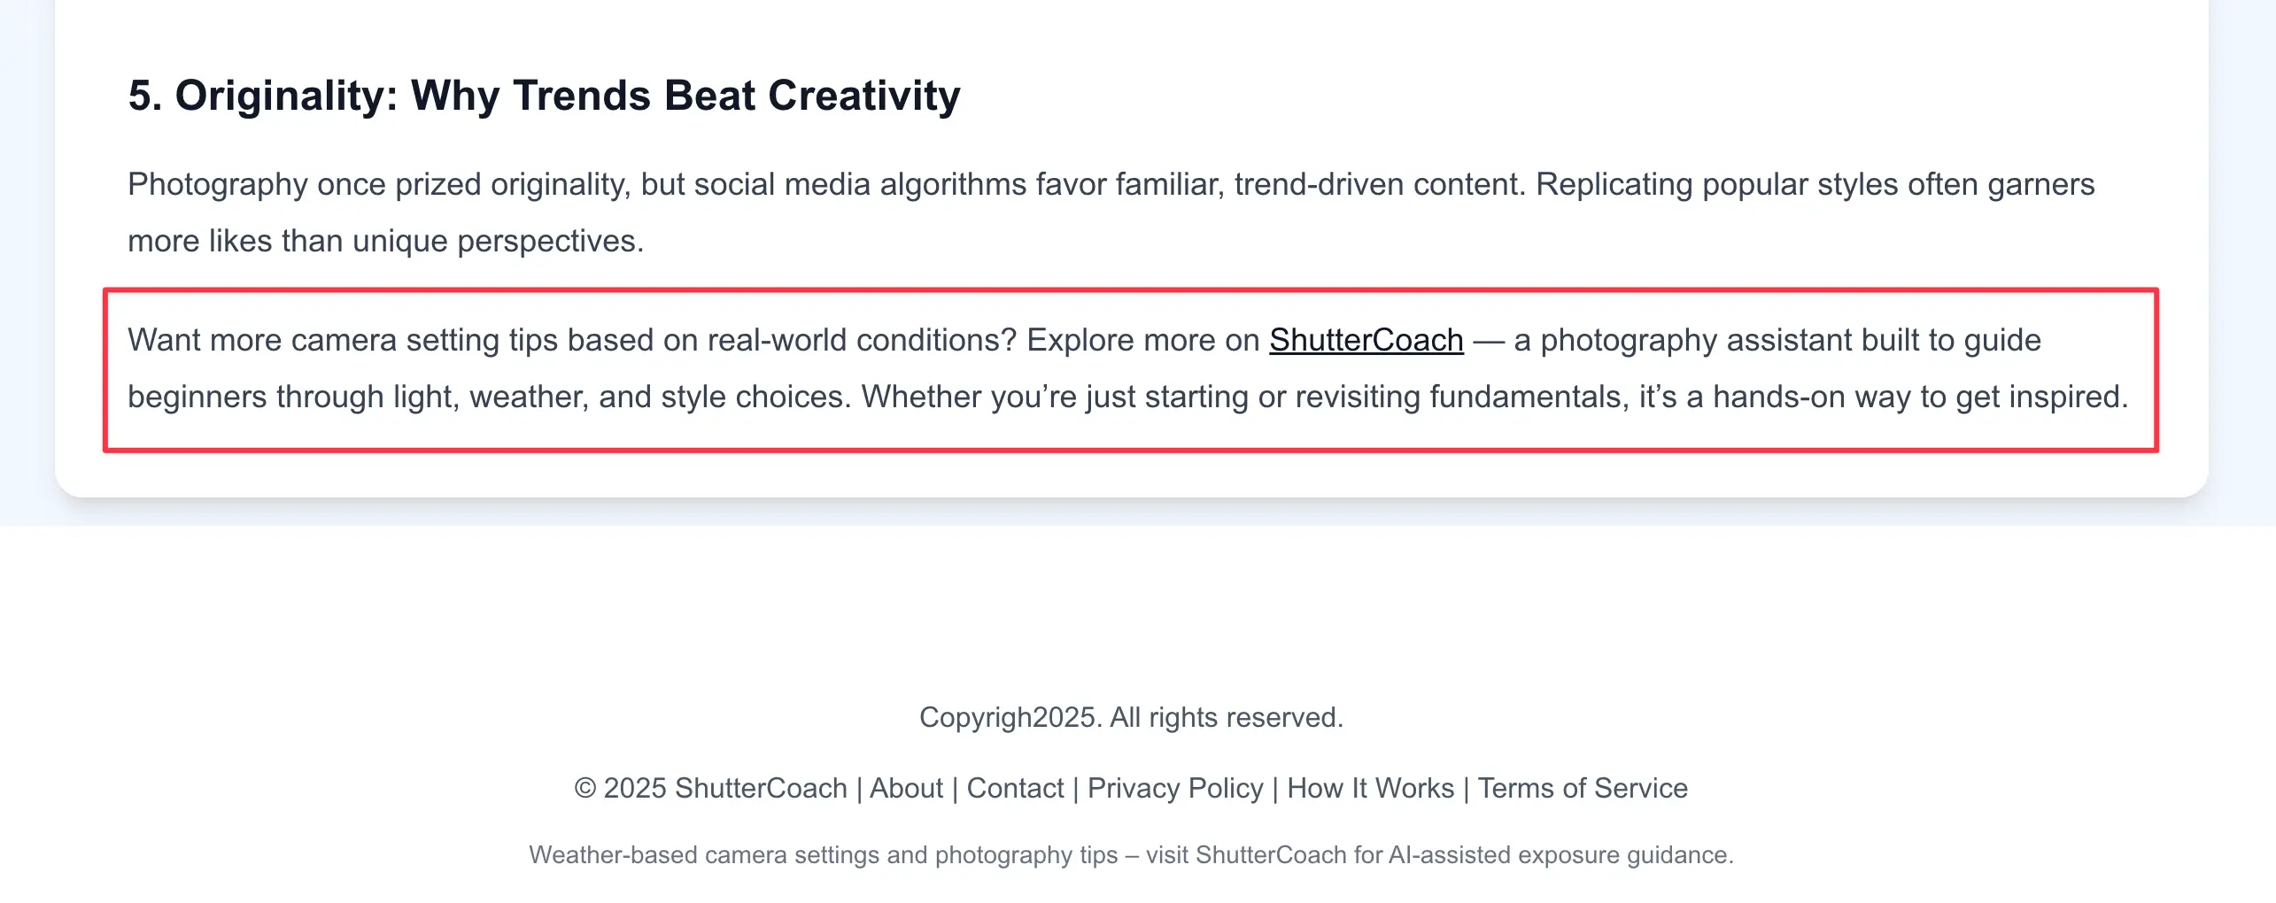Click the 'Weather-based camera settings' footer tagline

point(1131,854)
